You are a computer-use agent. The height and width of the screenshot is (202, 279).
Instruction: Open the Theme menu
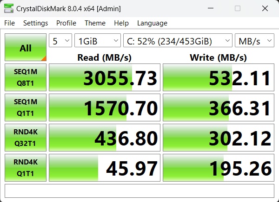pyautogui.click(x=95, y=23)
